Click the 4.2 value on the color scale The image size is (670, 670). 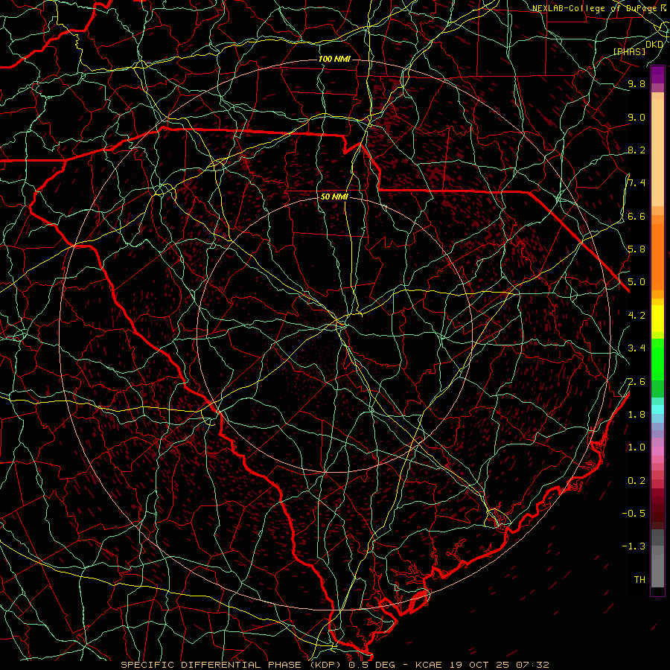pos(636,315)
